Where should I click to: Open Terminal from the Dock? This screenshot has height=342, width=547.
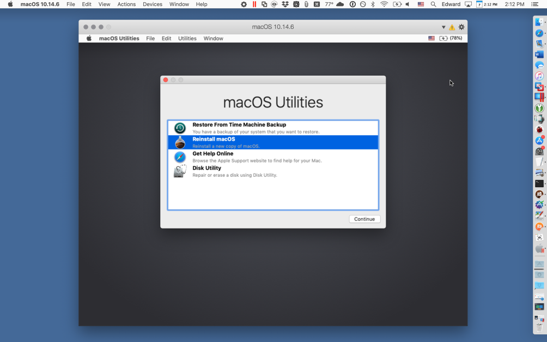(x=539, y=183)
